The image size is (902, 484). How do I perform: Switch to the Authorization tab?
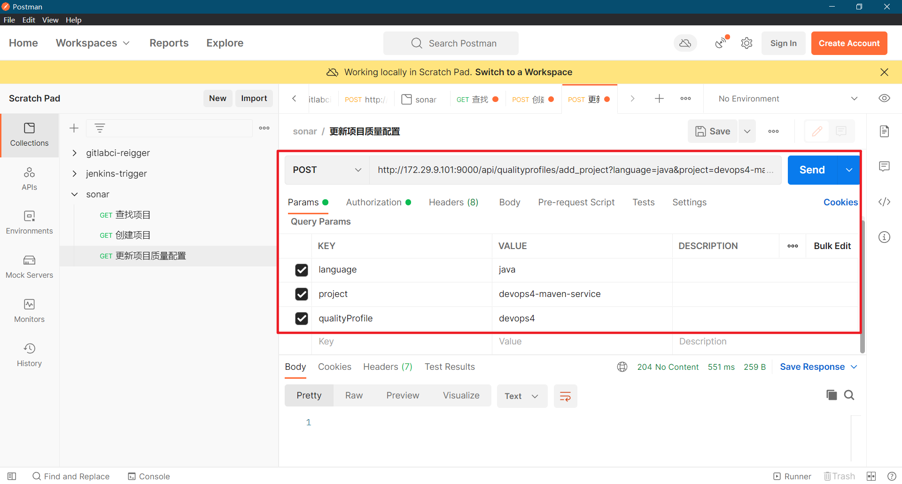[x=378, y=202]
